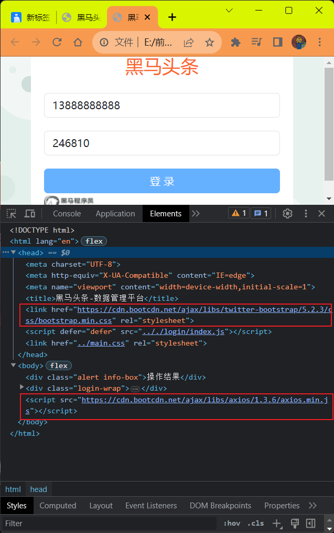Image resolution: width=334 pixels, height=533 pixels.
Task: Click the browser back arrow
Action: [15, 42]
